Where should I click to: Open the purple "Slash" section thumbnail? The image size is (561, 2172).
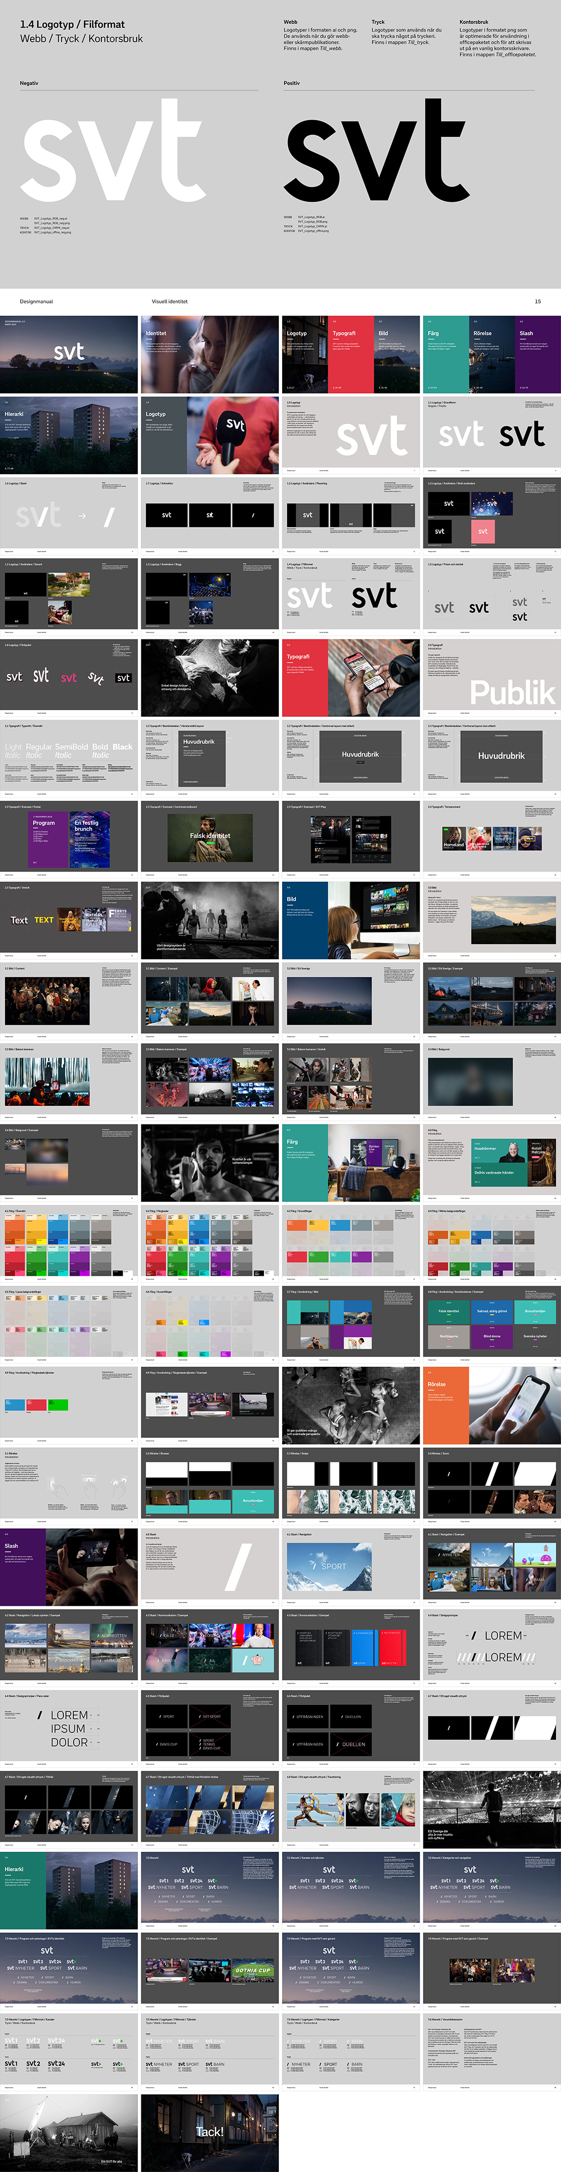69,1567
